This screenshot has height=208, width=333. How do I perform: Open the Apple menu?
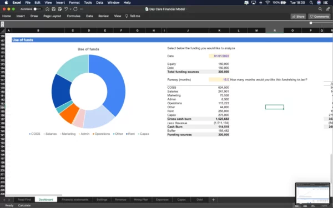coord(6,3)
